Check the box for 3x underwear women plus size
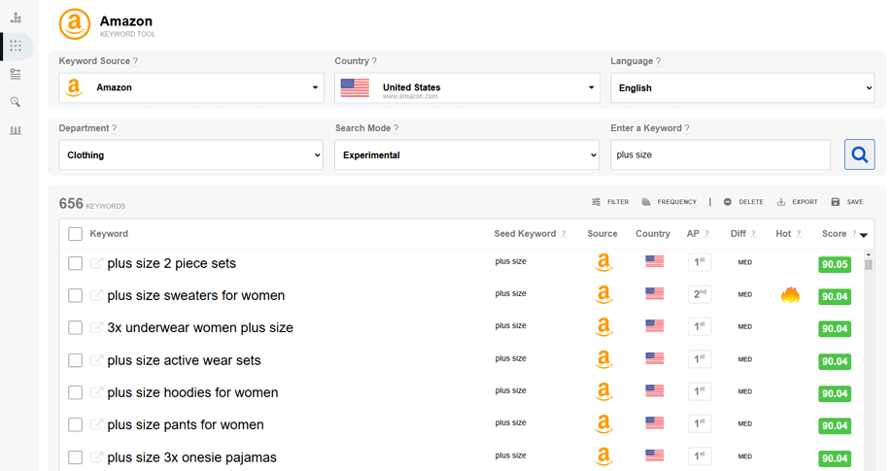The image size is (894, 471). coord(75,327)
